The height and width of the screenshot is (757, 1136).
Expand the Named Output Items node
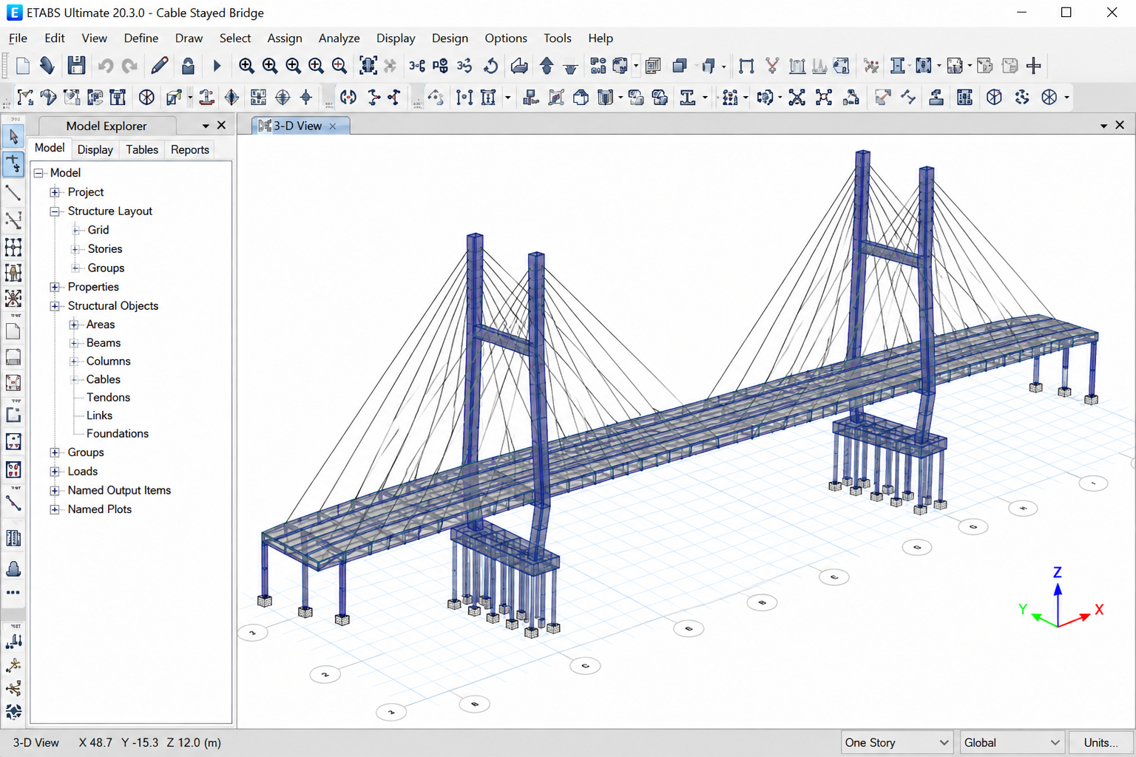(x=55, y=490)
